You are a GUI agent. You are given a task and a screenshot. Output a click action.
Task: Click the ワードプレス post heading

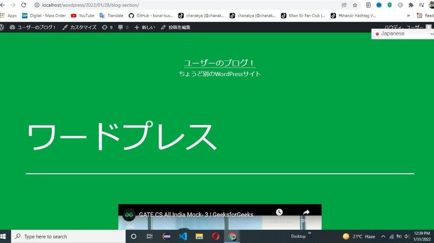click(x=122, y=137)
